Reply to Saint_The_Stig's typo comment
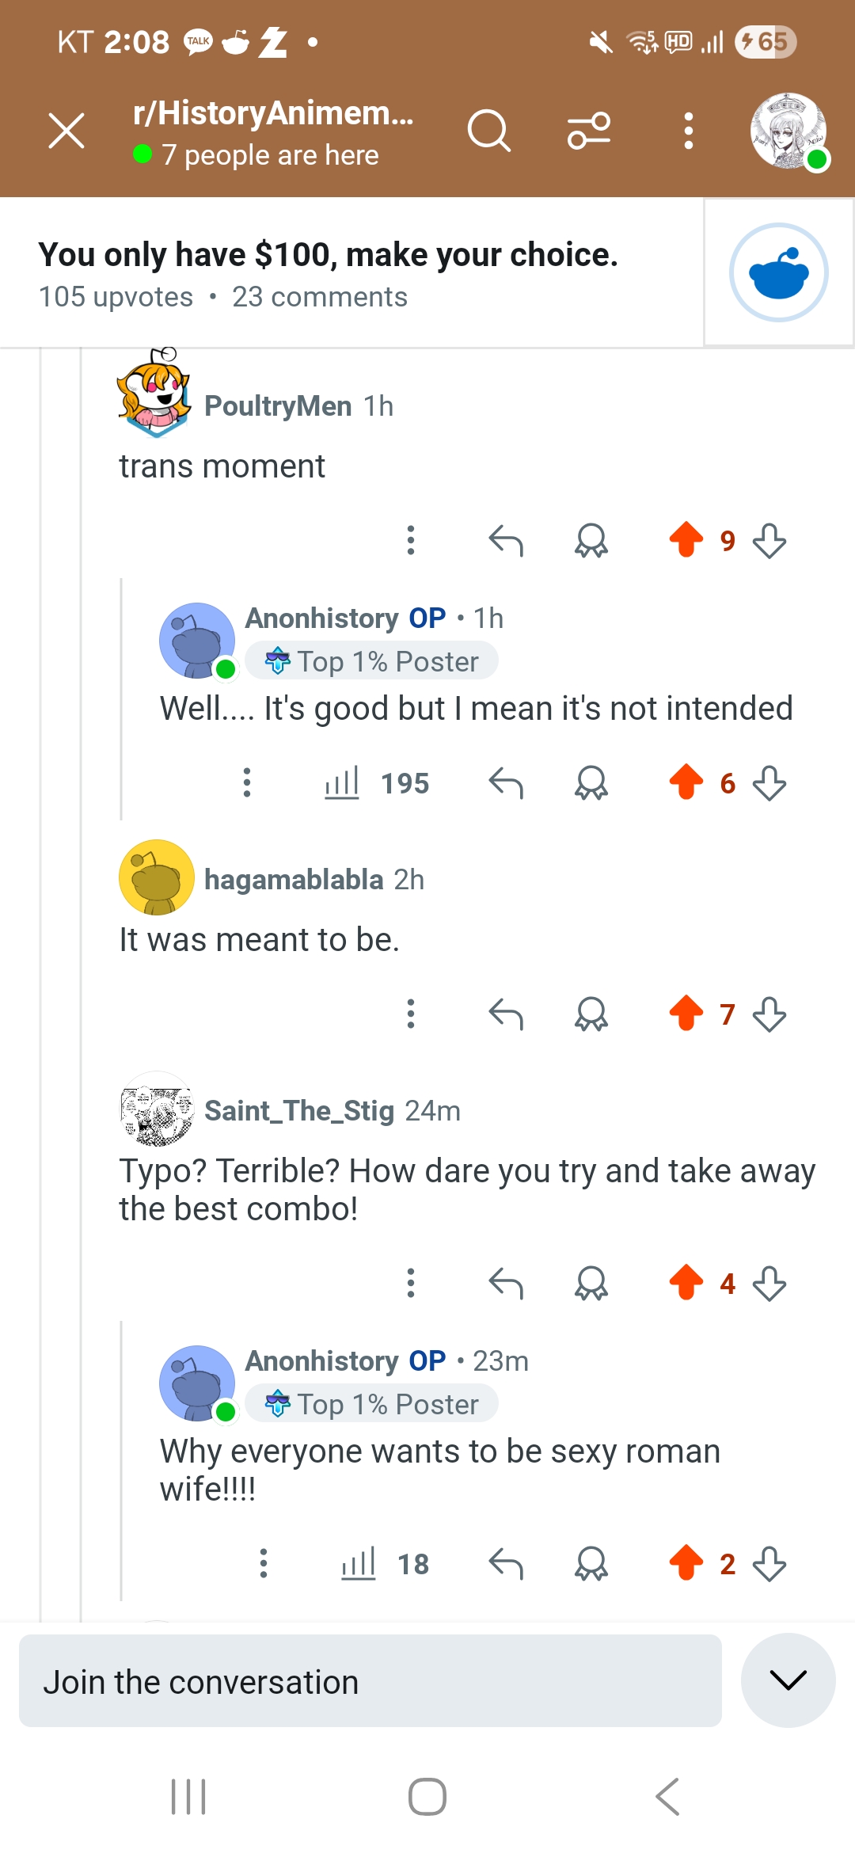Image resolution: width=855 pixels, height=1853 pixels. click(x=506, y=1283)
